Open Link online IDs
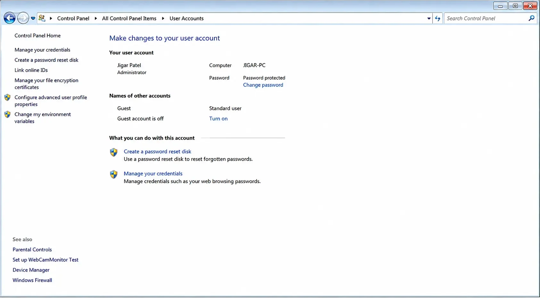 31,70
